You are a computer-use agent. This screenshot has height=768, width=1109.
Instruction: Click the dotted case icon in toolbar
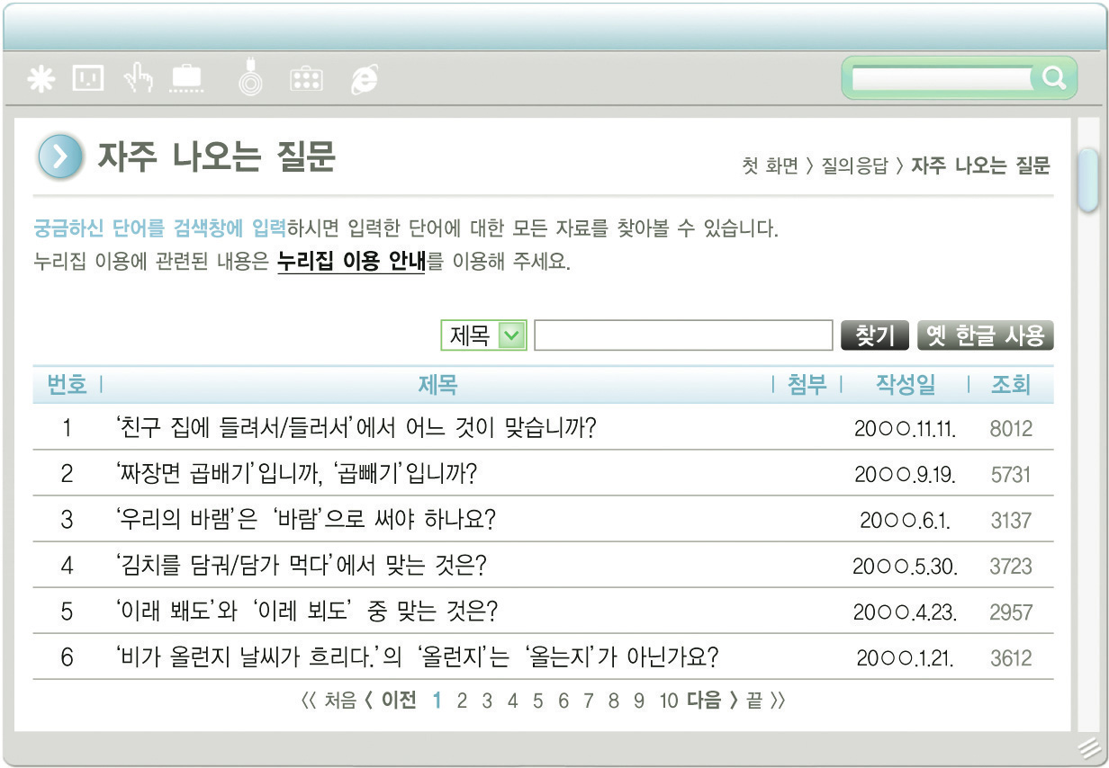306,79
